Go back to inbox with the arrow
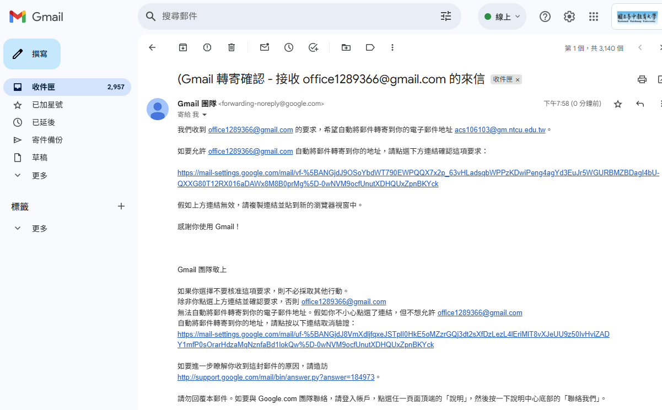 (x=152, y=47)
